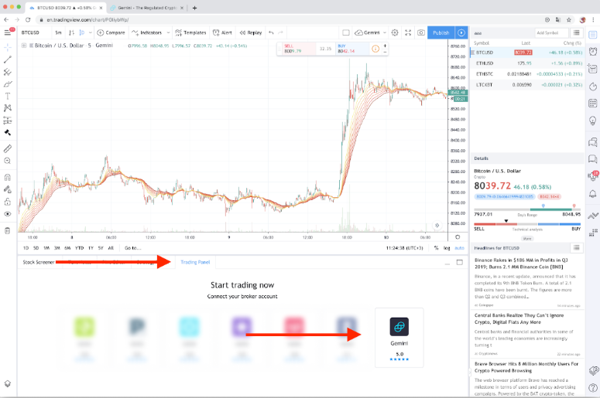Click the blue Publish button
The width and height of the screenshot is (600, 398).
click(x=441, y=33)
